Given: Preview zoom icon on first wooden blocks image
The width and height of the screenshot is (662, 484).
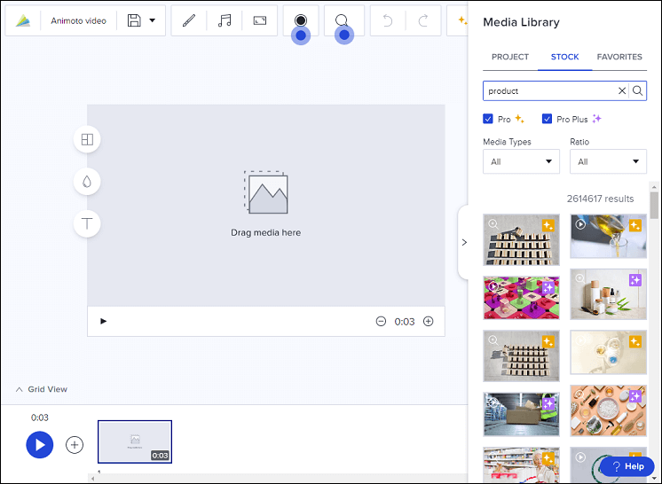Looking at the screenshot, I should coord(493,224).
